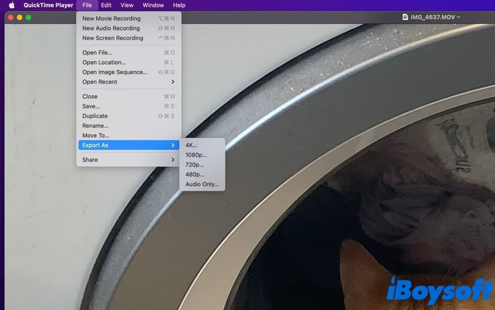Click Duplicate in the File menu
Screen dimensions: 495x310
click(95, 116)
